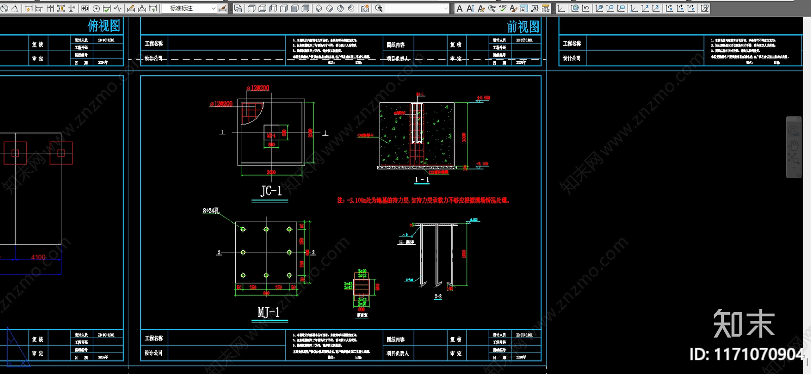Click the Edit Text tool
811x374 pixels.
[481, 9]
